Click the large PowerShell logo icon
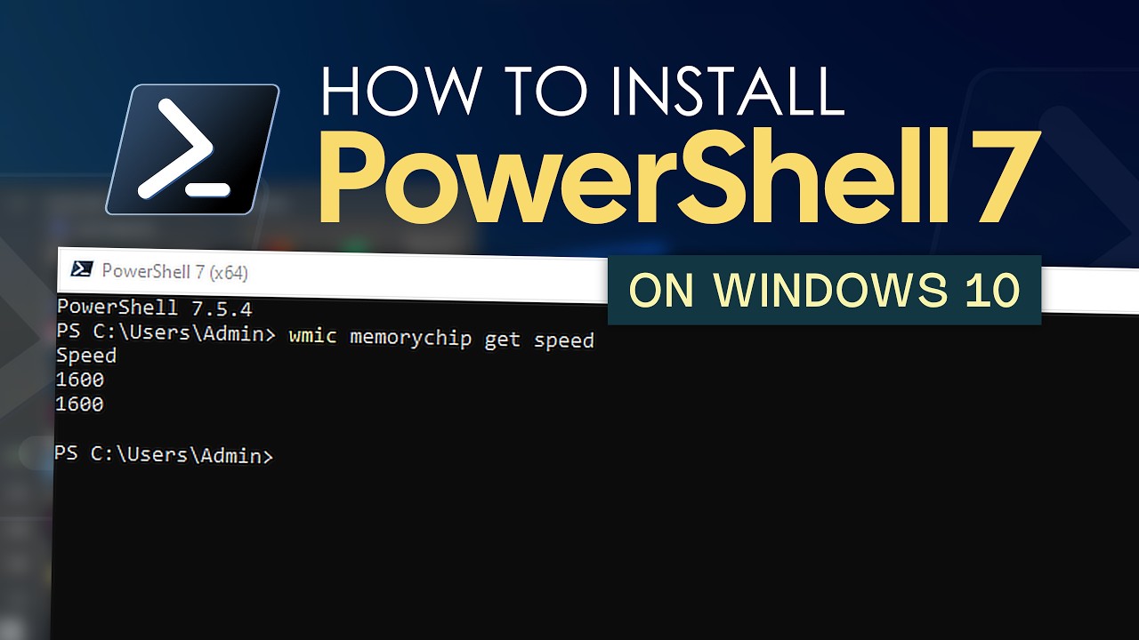The width and height of the screenshot is (1139, 640). click(x=193, y=148)
